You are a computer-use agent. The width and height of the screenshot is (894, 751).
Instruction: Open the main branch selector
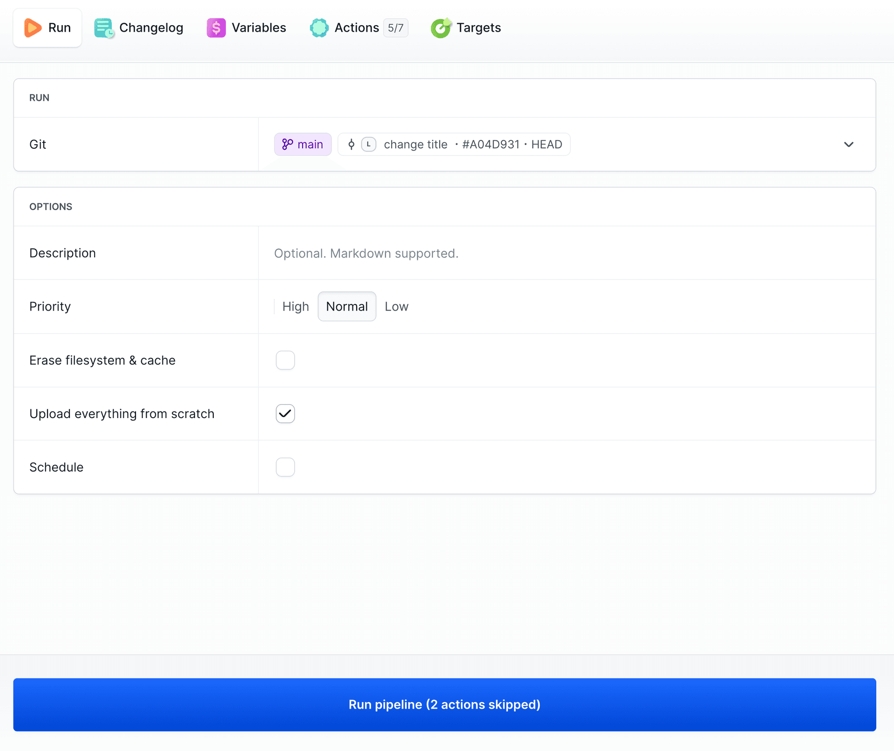tap(303, 145)
